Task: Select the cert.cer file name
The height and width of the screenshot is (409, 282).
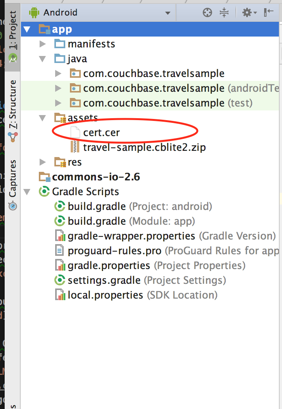Action: [x=101, y=133]
